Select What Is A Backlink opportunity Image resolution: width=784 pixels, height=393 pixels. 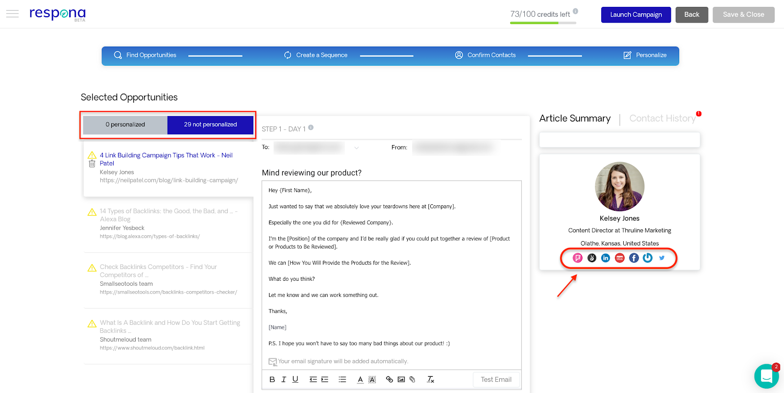tap(170, 327)
